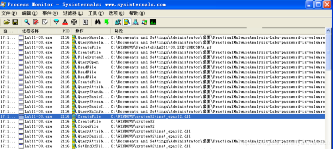Viewport: 333px width, 150px height.
Task: Select the CloseFile operation row
Action: [x=162, y=126]
